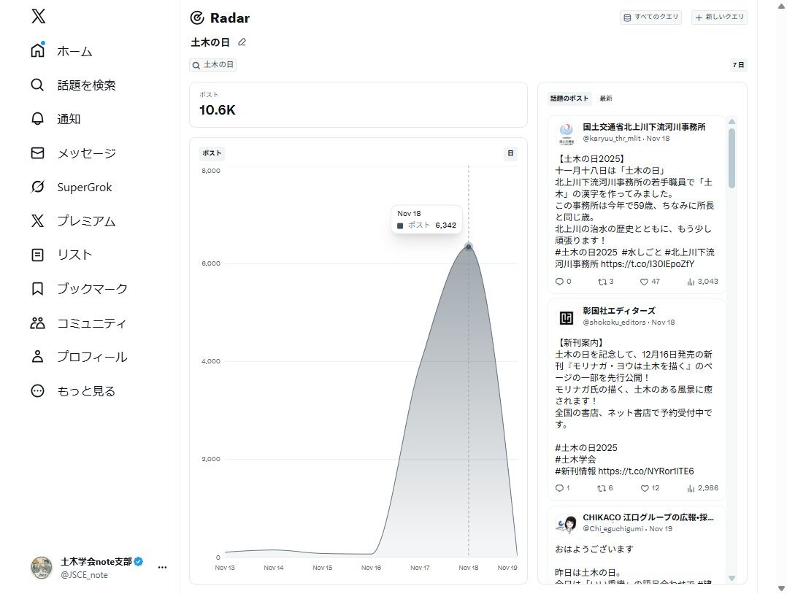Image resolution: width=787 pixels, height=594 pixels.
Task: Like the 彰国社エディターズ post
Action: [645, 488]
